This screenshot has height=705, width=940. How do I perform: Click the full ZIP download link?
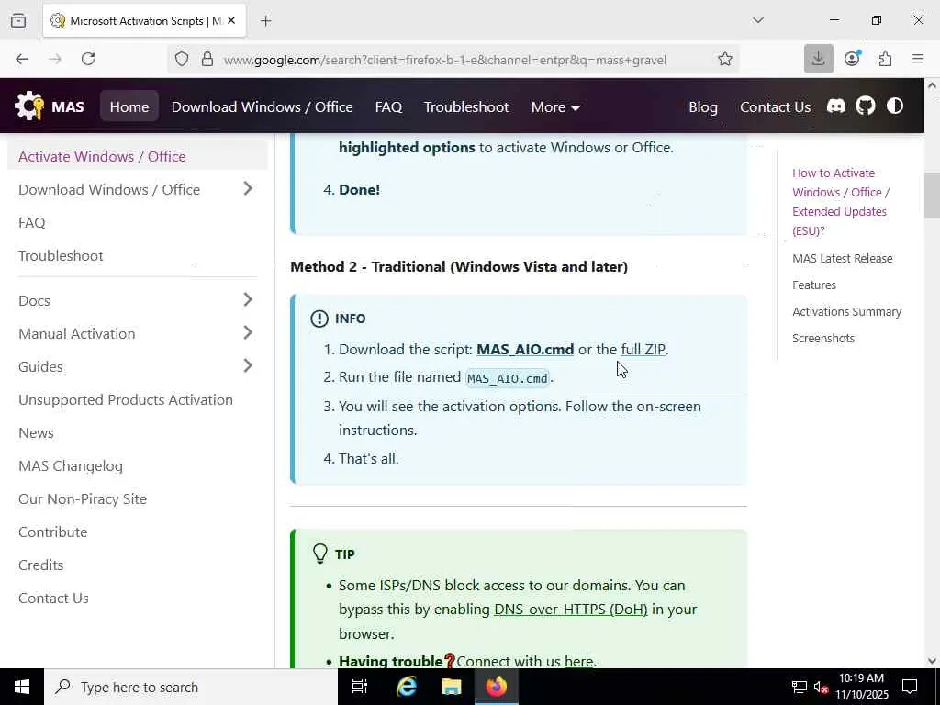click(643, 349)
